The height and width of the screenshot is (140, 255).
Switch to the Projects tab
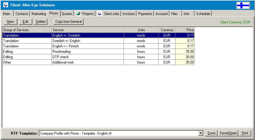85,14
